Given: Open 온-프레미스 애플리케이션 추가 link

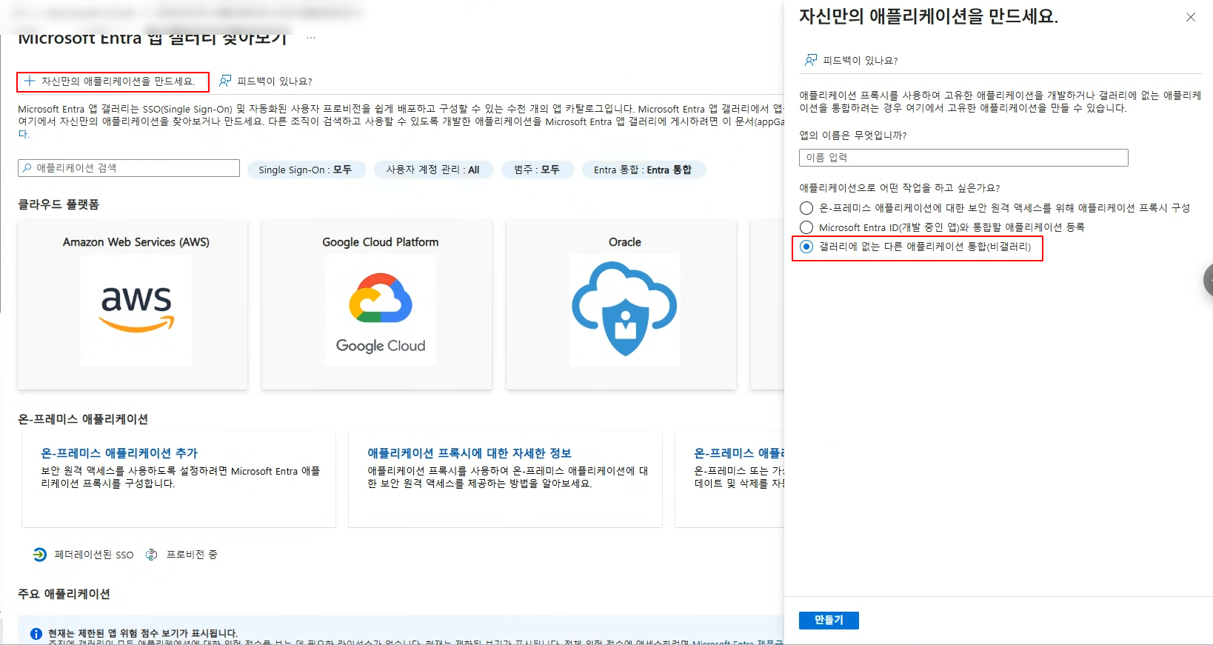Looking at the screenshot, I should pyautogui.click(x=119, y=453).
